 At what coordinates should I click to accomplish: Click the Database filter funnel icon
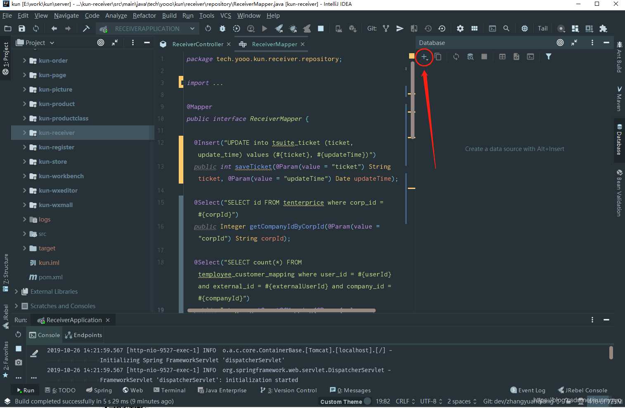click(549, 57)
